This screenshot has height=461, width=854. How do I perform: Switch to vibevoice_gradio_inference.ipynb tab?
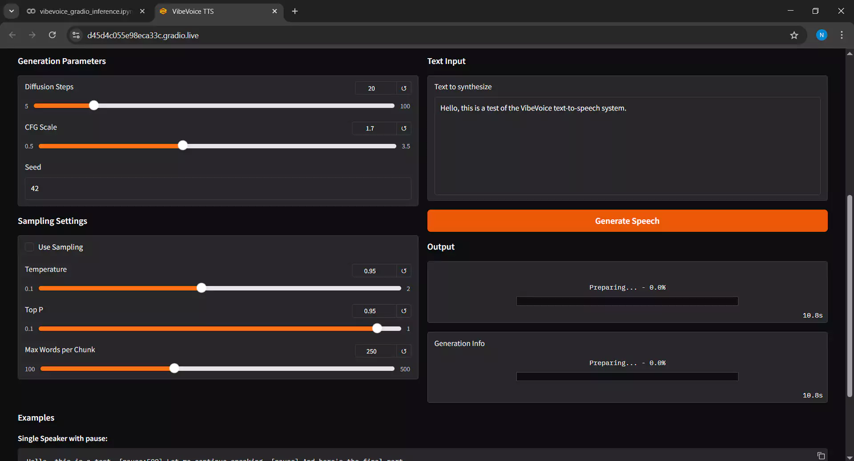click(x=85, y=11)
